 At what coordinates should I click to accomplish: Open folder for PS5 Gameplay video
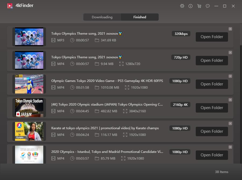[x=212, y=84]
